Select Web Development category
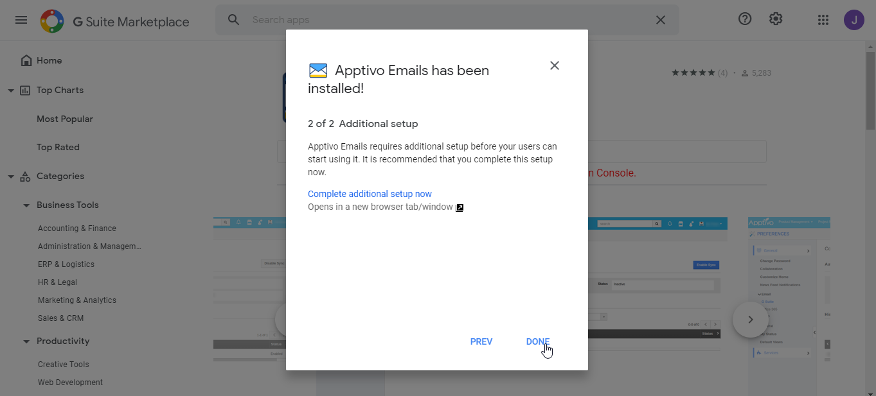 coord(70,383)
